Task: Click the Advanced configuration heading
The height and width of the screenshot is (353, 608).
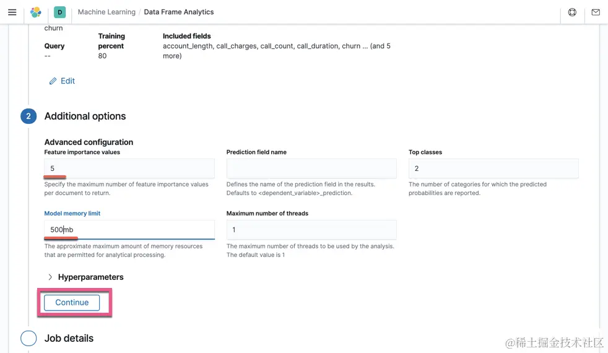Action: click(89, 142)
